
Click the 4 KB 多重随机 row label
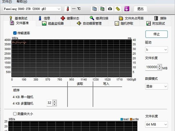[23, 103]
